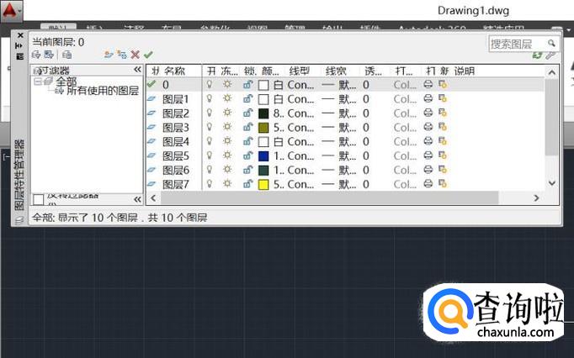The width and height of the screenshot is (574, 358).
Task: Select layer name 0
Action: pos(166,85)
